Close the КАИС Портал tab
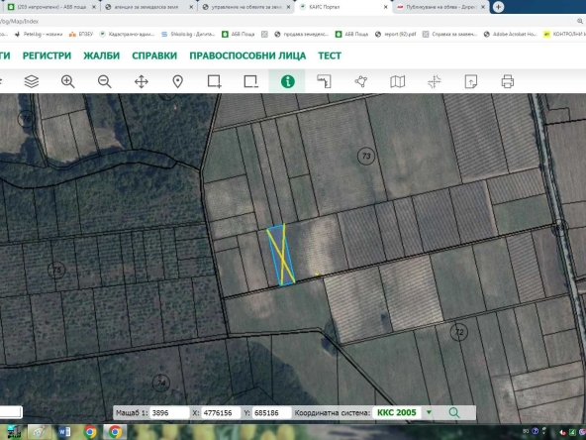Screen dimensions: 586x440 [x=385, y=7]
